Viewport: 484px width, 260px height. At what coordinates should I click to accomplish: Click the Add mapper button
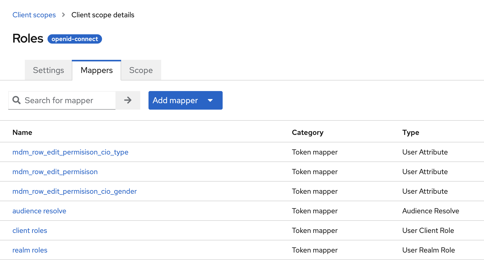pos(175,100)
